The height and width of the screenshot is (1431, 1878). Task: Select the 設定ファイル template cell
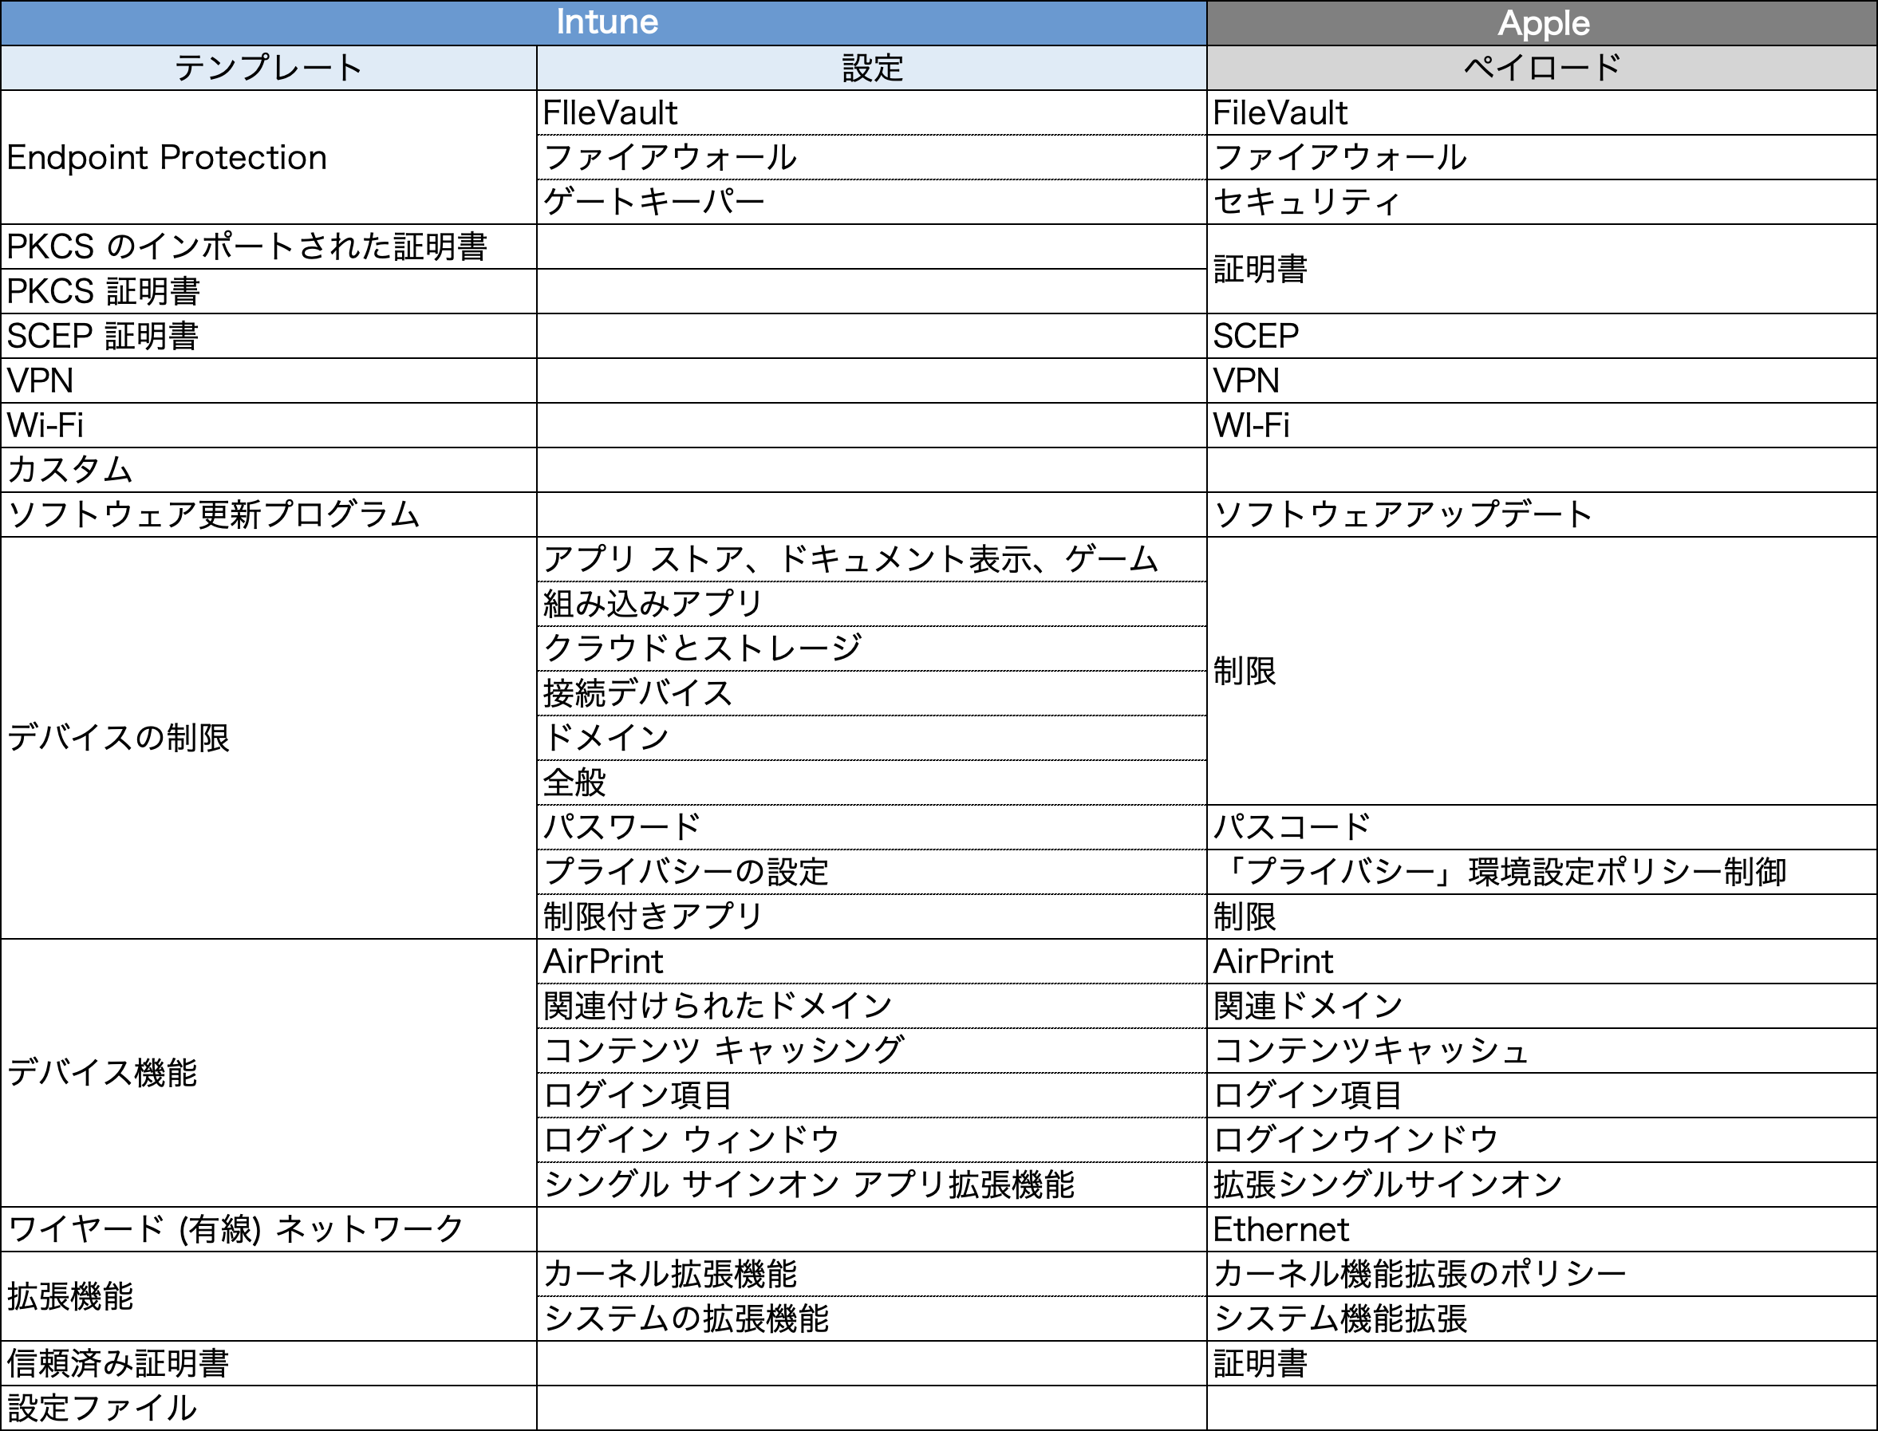click(x=102, y=1408)
